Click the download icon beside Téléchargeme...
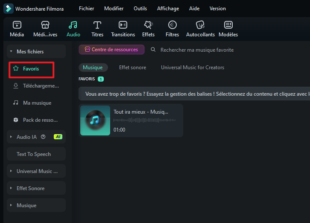 (x=16, y=86)
